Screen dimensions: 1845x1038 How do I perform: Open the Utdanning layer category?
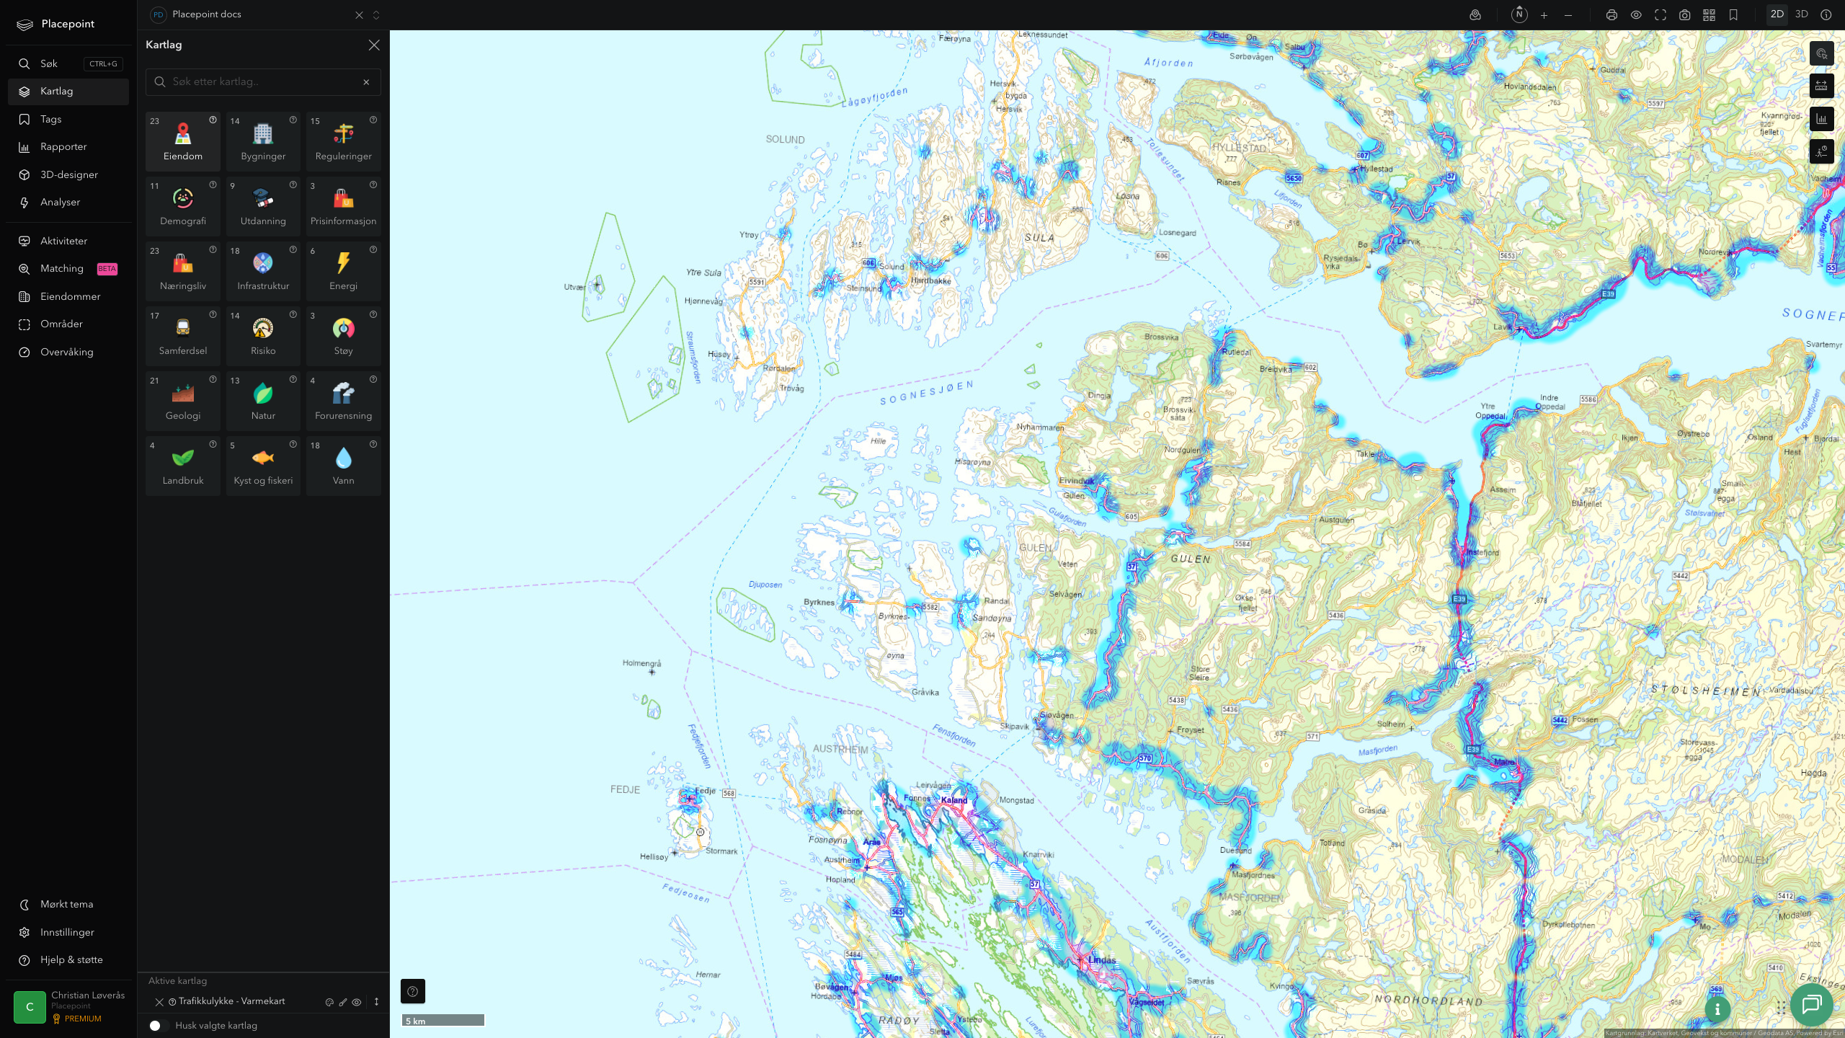[x=263, y=206]
